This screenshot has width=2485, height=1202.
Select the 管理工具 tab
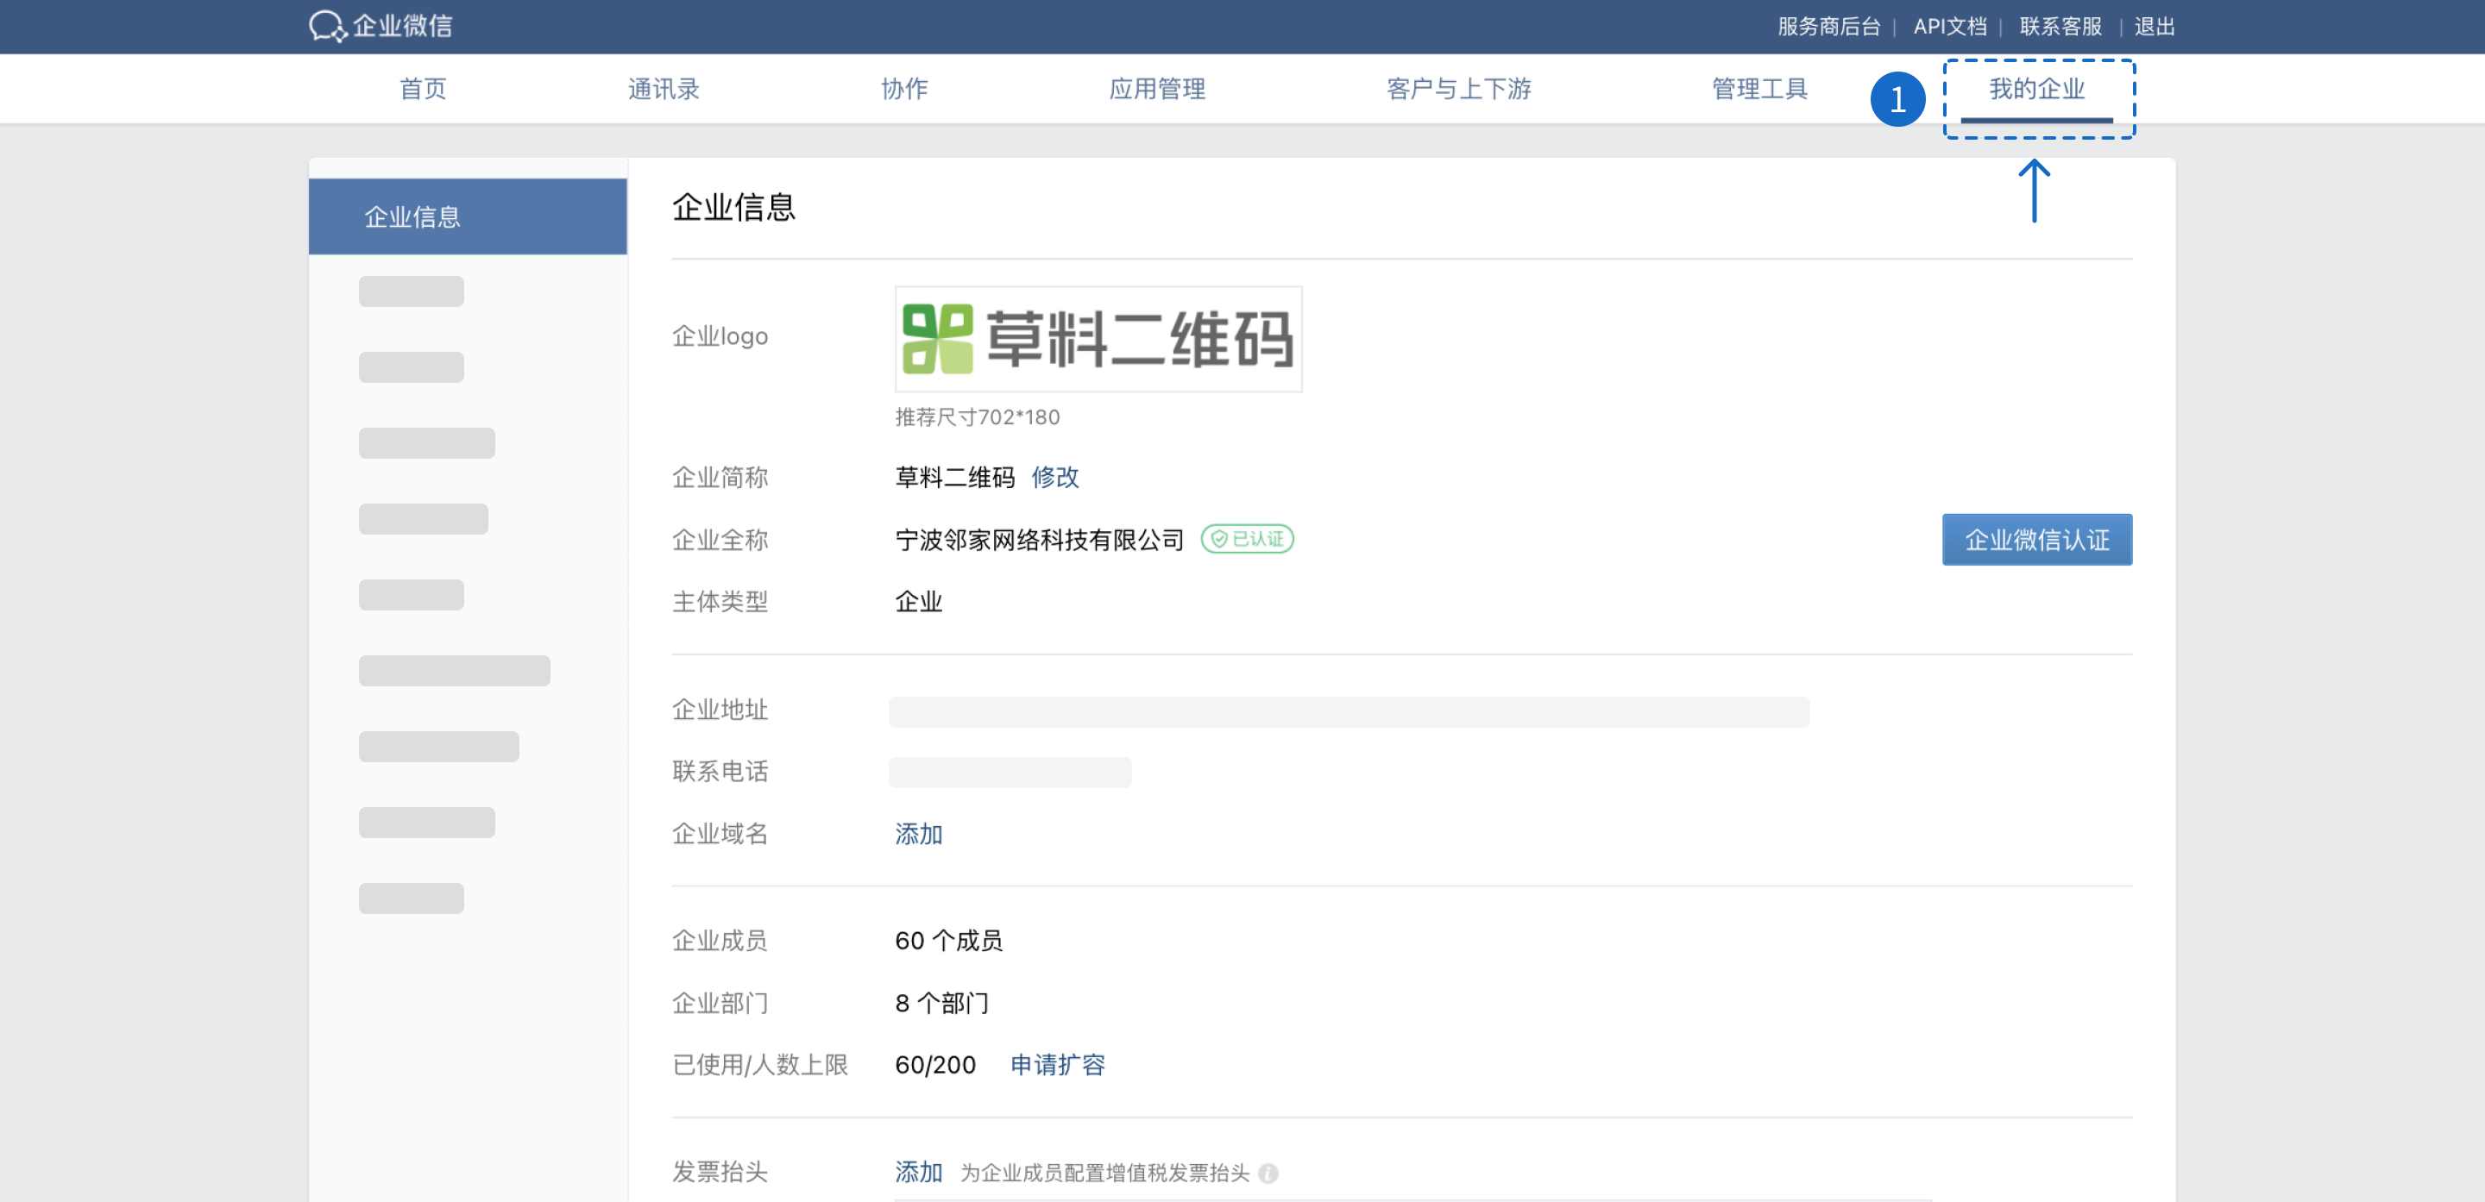[1759, 89]
